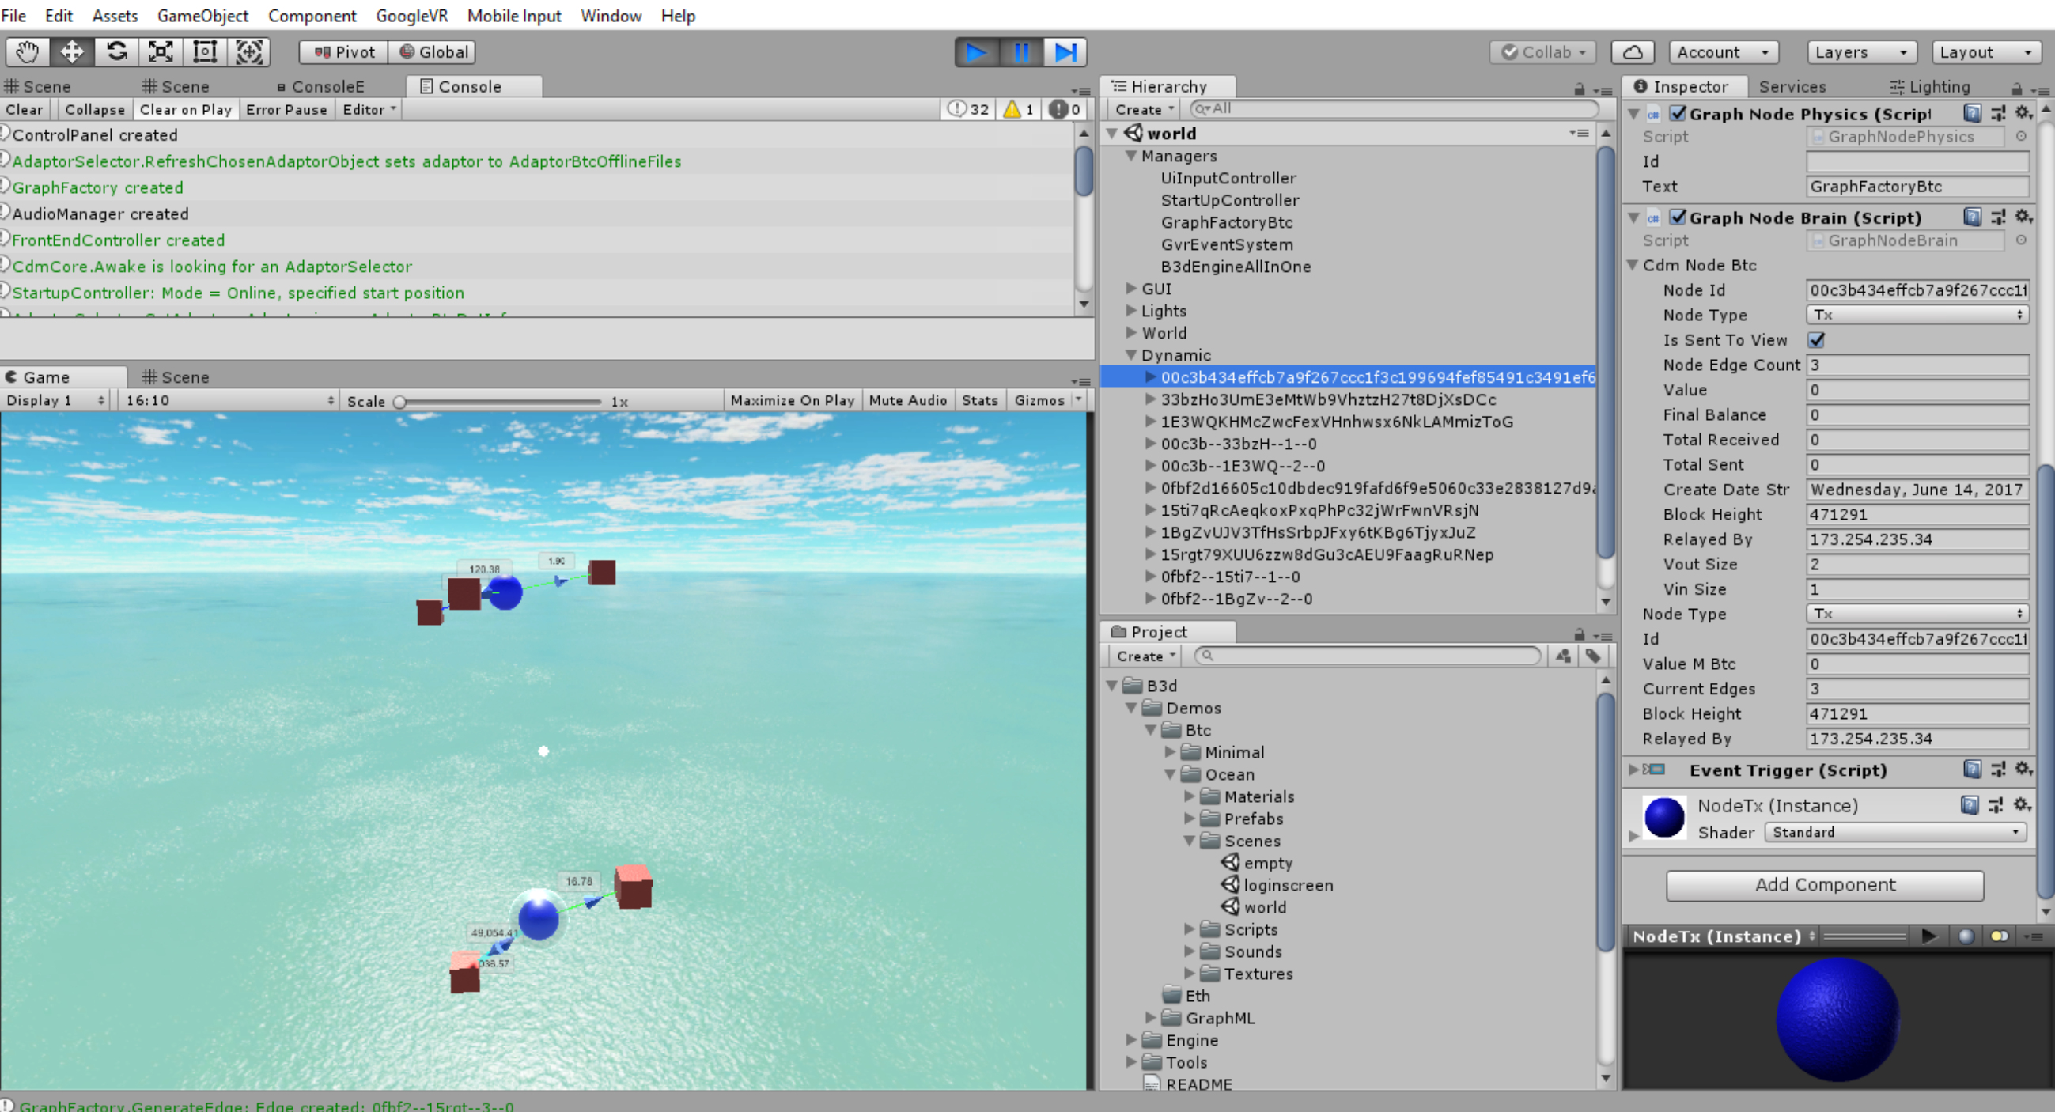Select the Scale tool

161,52
